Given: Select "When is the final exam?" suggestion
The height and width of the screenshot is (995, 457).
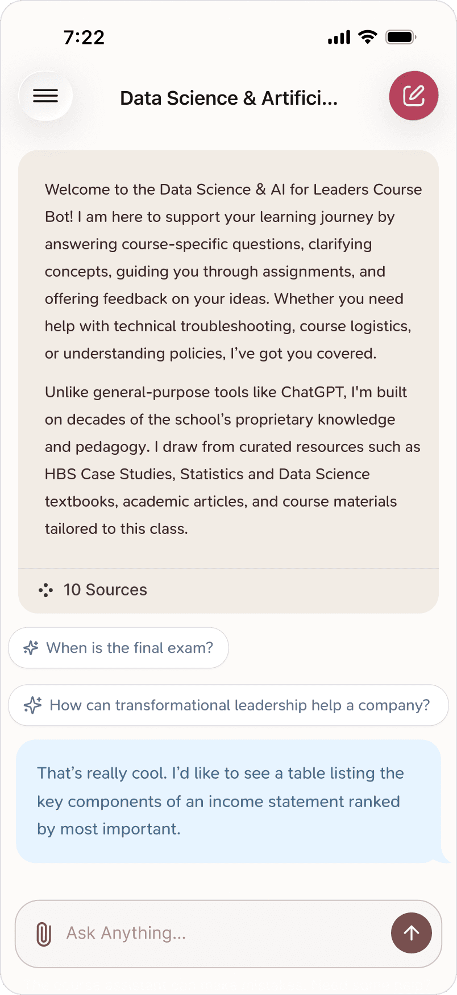Looking at the screenshot, I should (130, 648).
